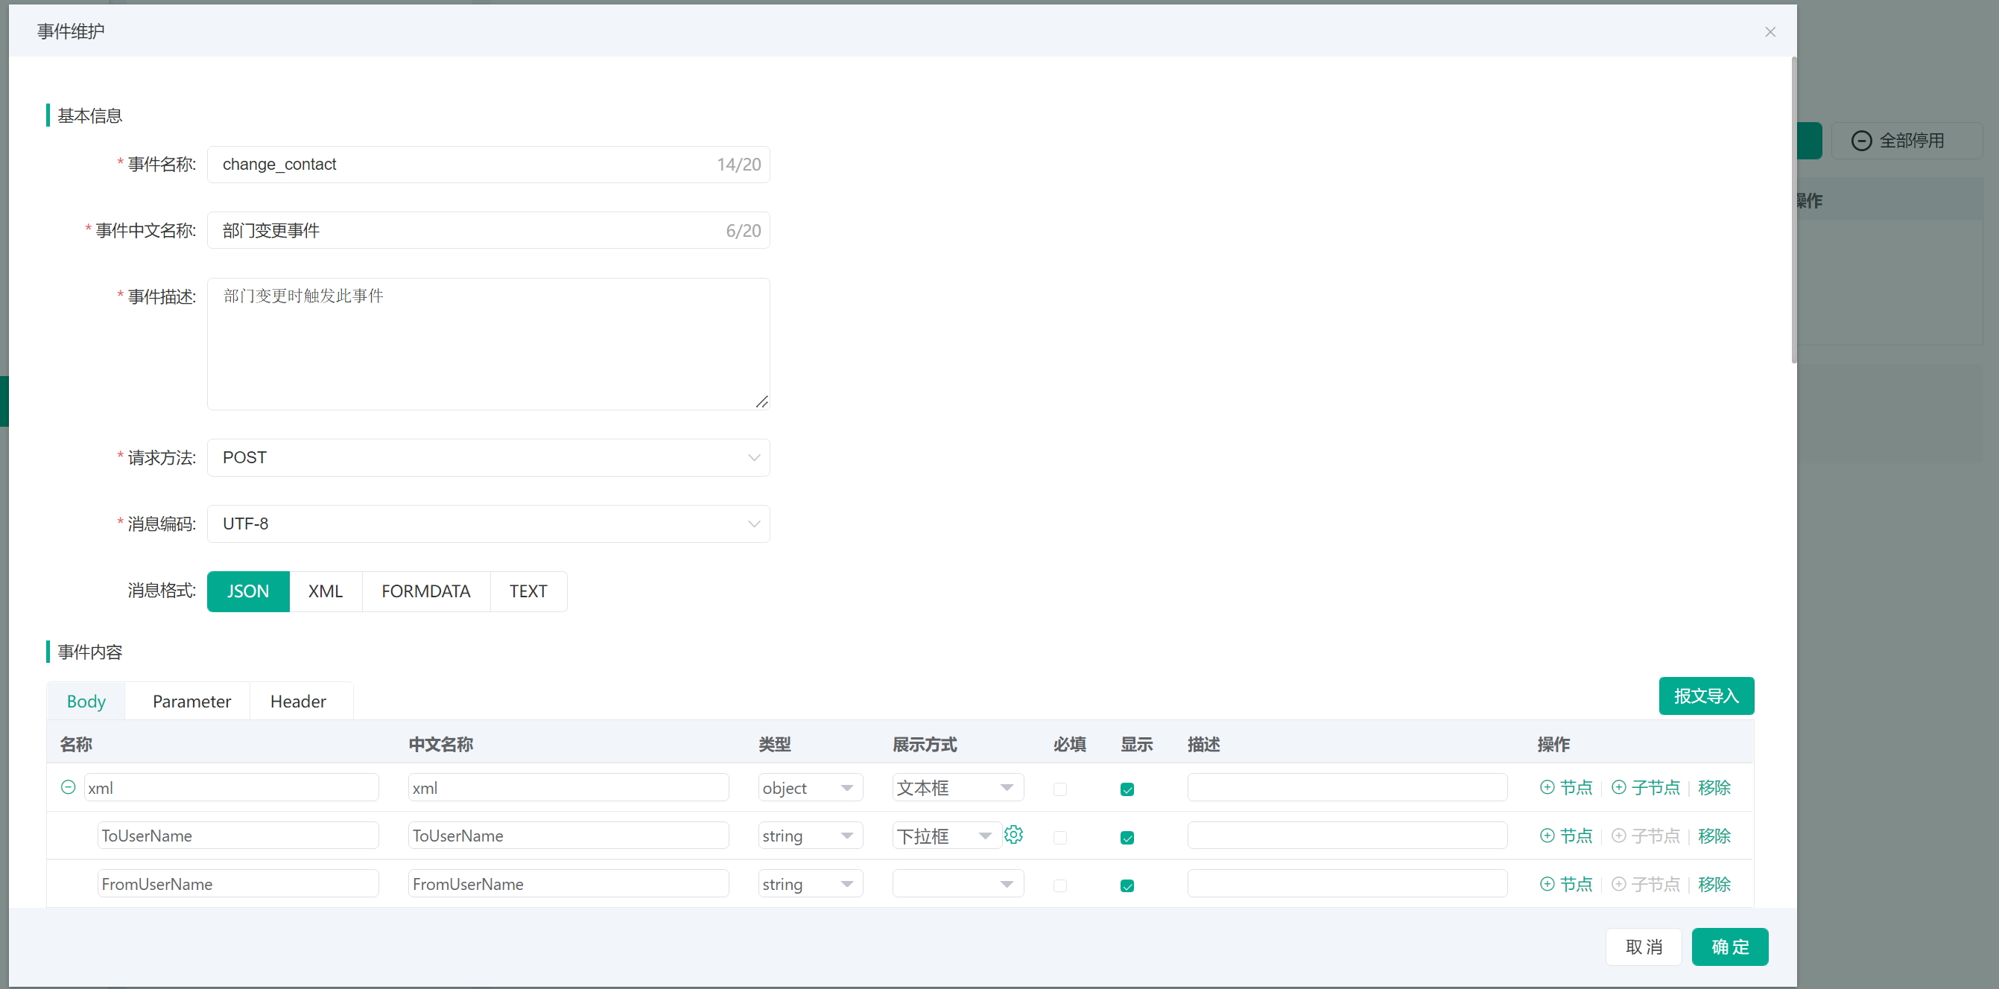The height and width of the screenshot is (989, 1999).
Task: Click the 报文导入 button
Action: 1705,696
